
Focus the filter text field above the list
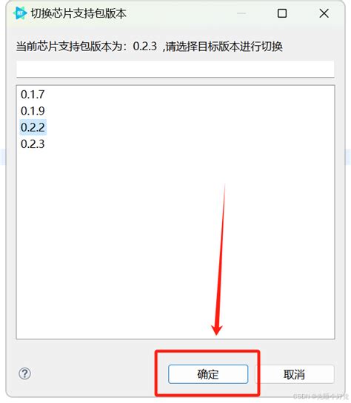pyautogui.click(x=175, y=69)
